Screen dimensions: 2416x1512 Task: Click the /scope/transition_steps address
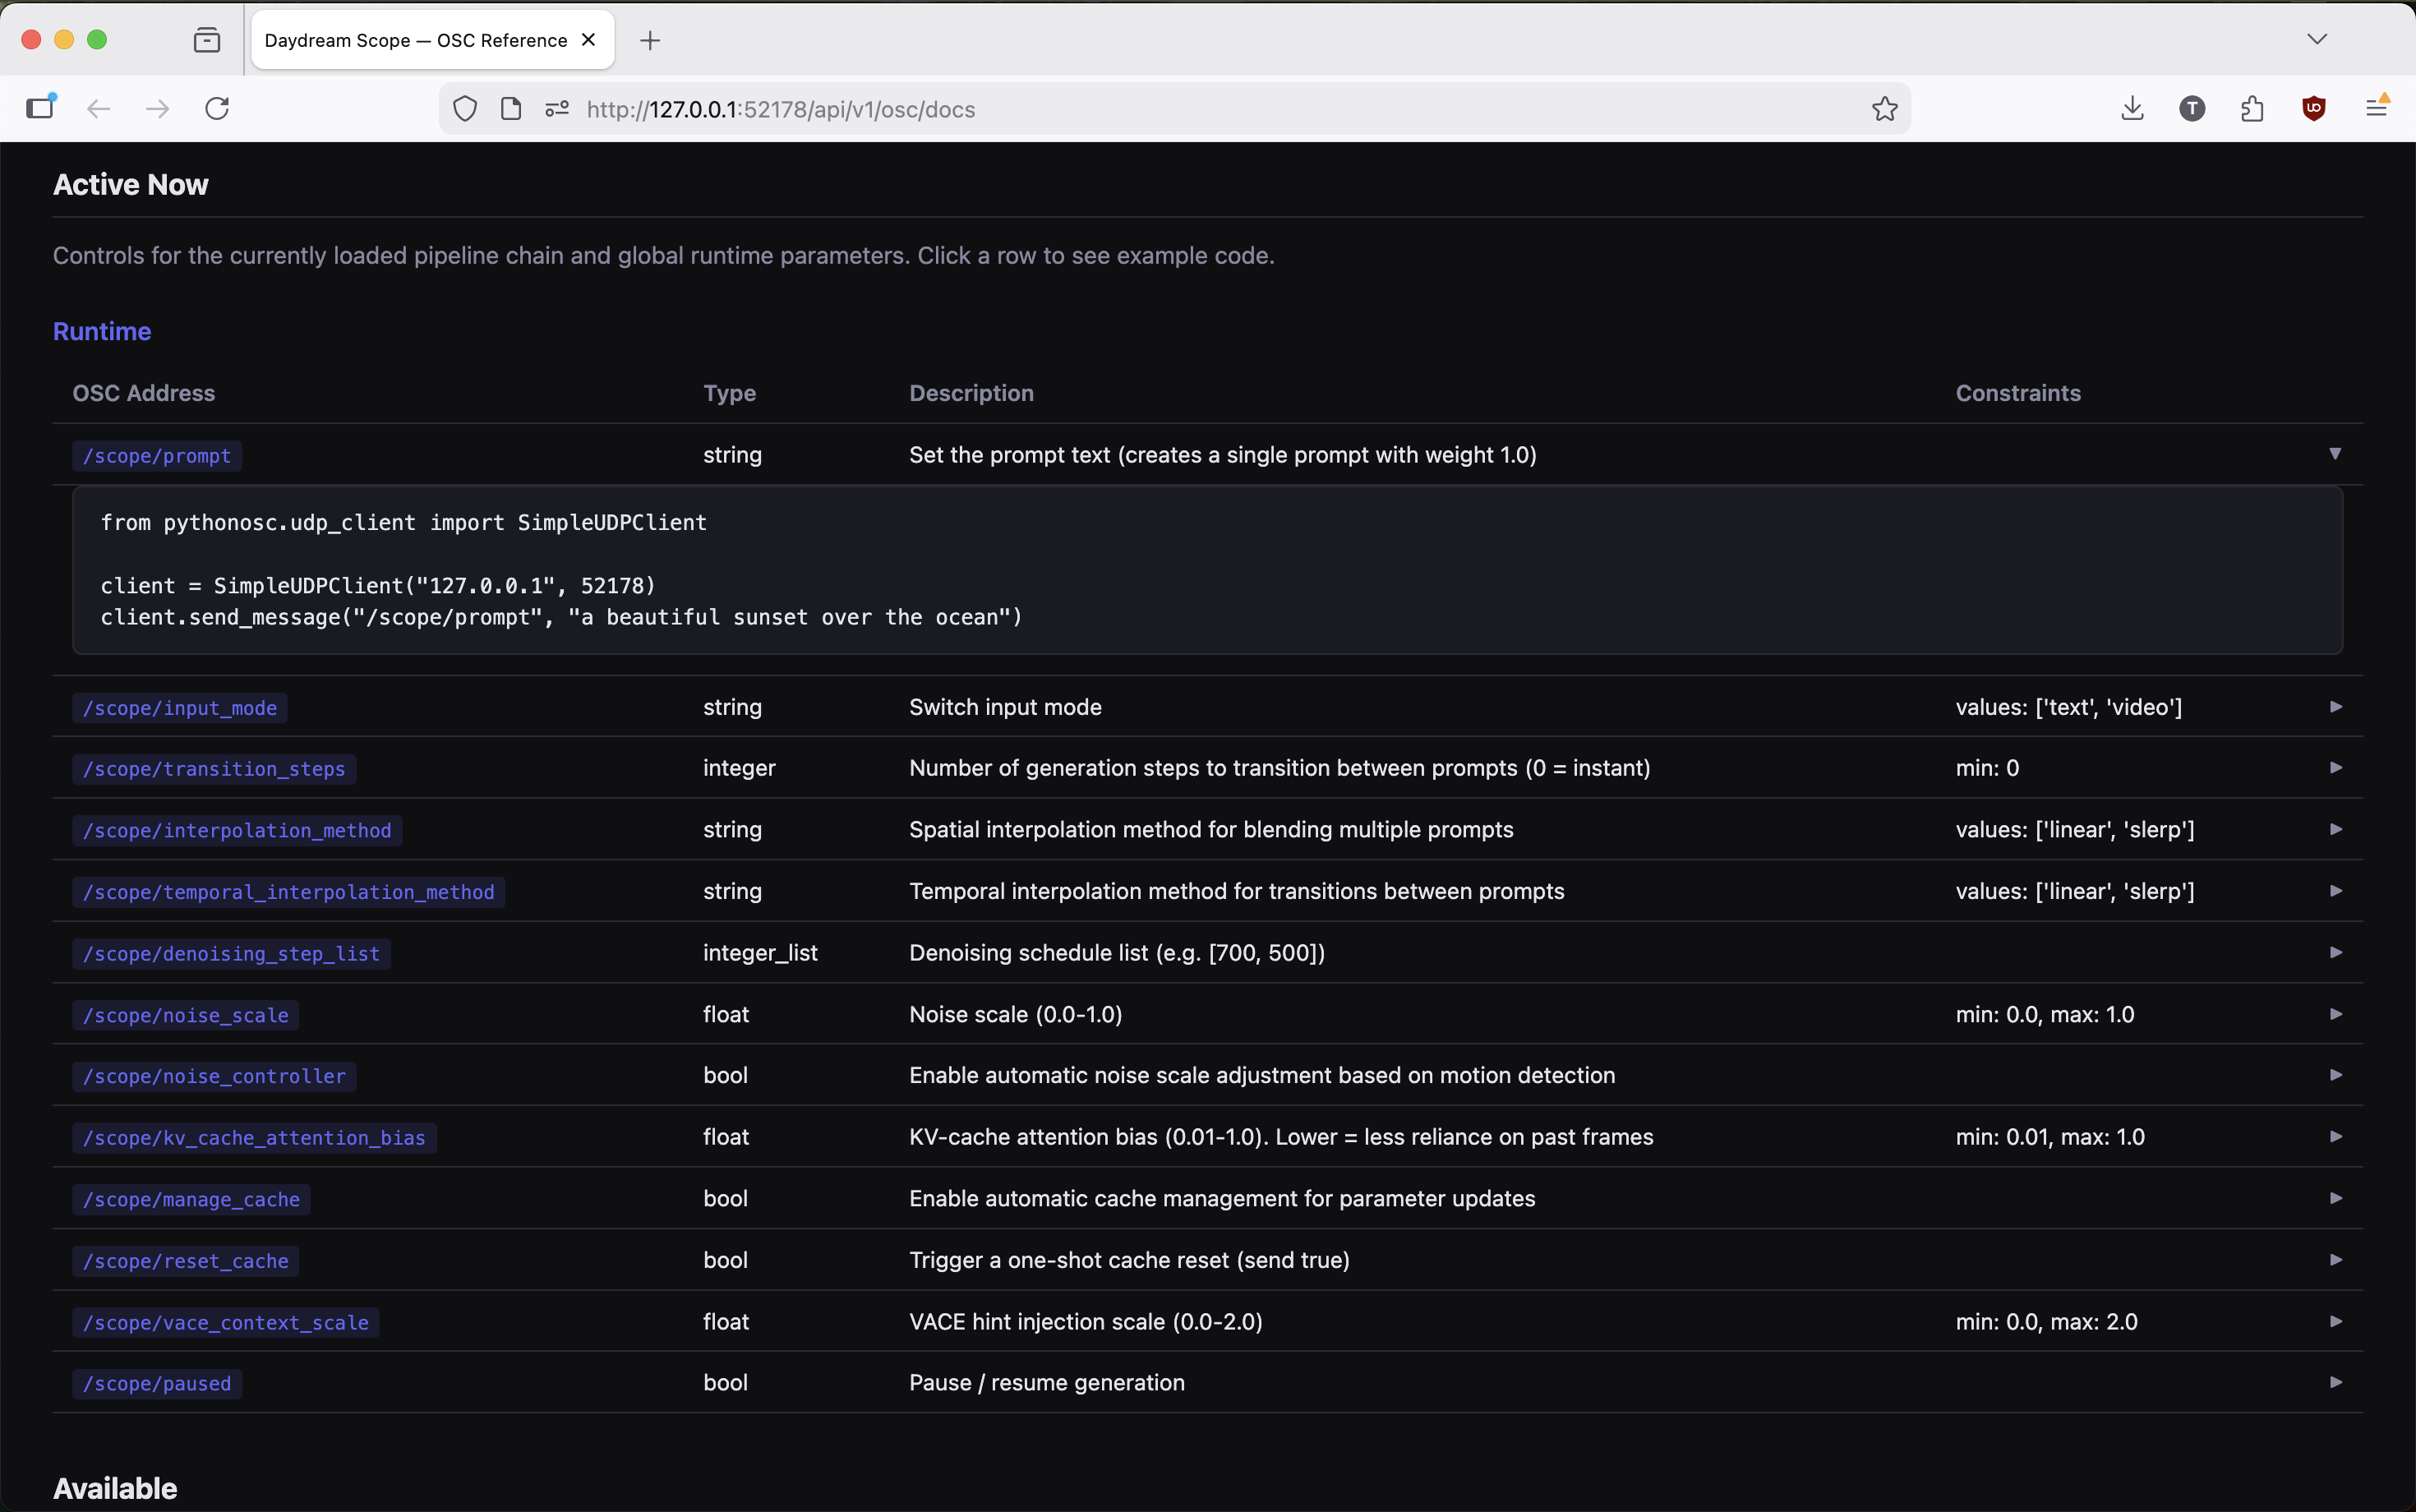click(214, 769)
